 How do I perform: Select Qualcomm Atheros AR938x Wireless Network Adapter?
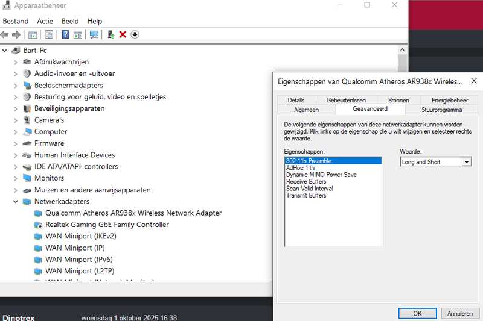[133, 213]
